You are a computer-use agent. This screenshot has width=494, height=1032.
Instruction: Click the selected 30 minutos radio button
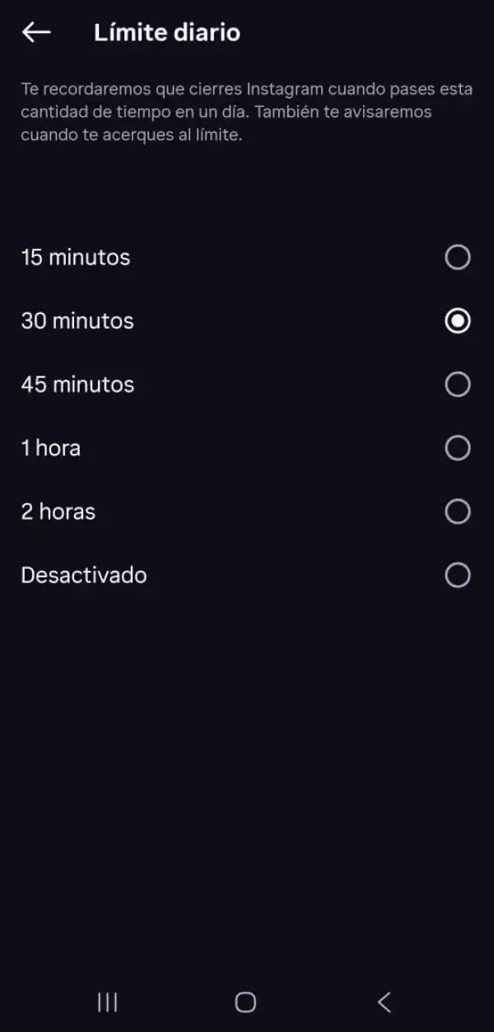coord(457,321)
